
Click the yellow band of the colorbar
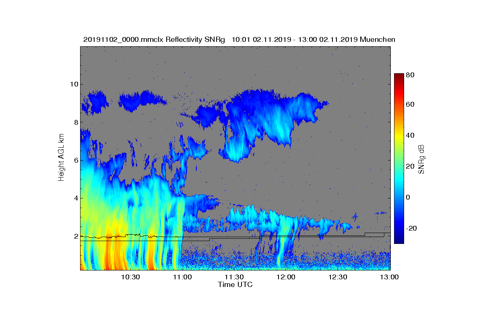tap(399, 136)
